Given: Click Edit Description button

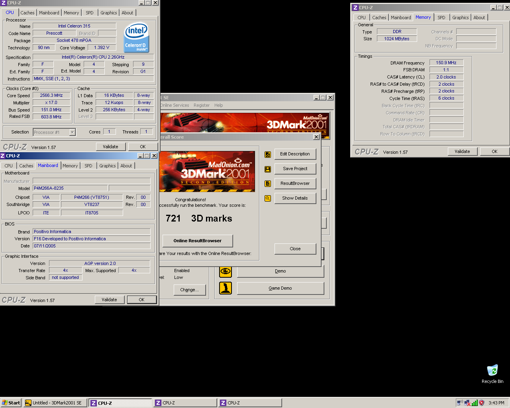Looking at the screenshot, I should click(x=295, y=154).
